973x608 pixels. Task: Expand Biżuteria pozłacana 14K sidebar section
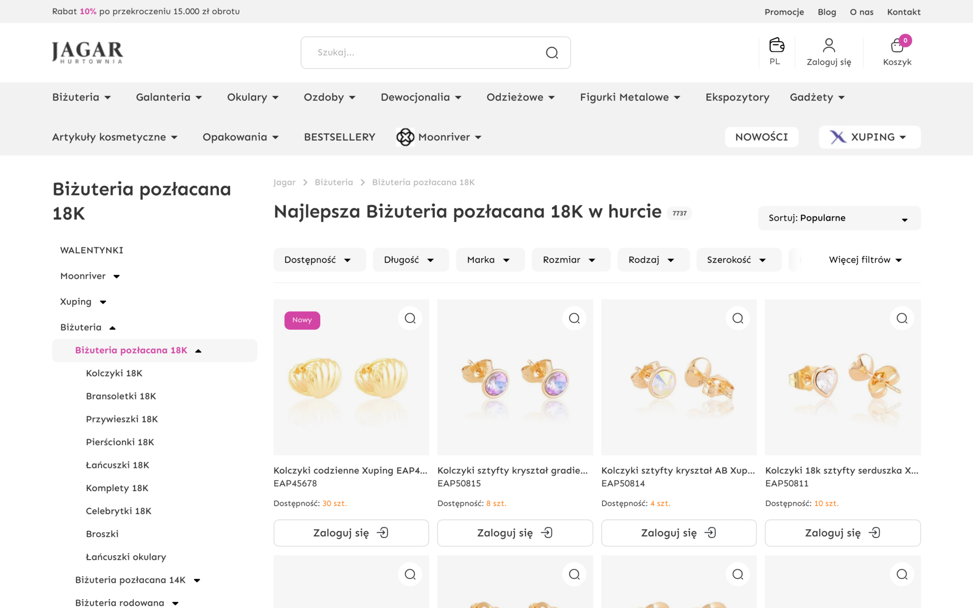pyautogui.click(x=197, y=580)
